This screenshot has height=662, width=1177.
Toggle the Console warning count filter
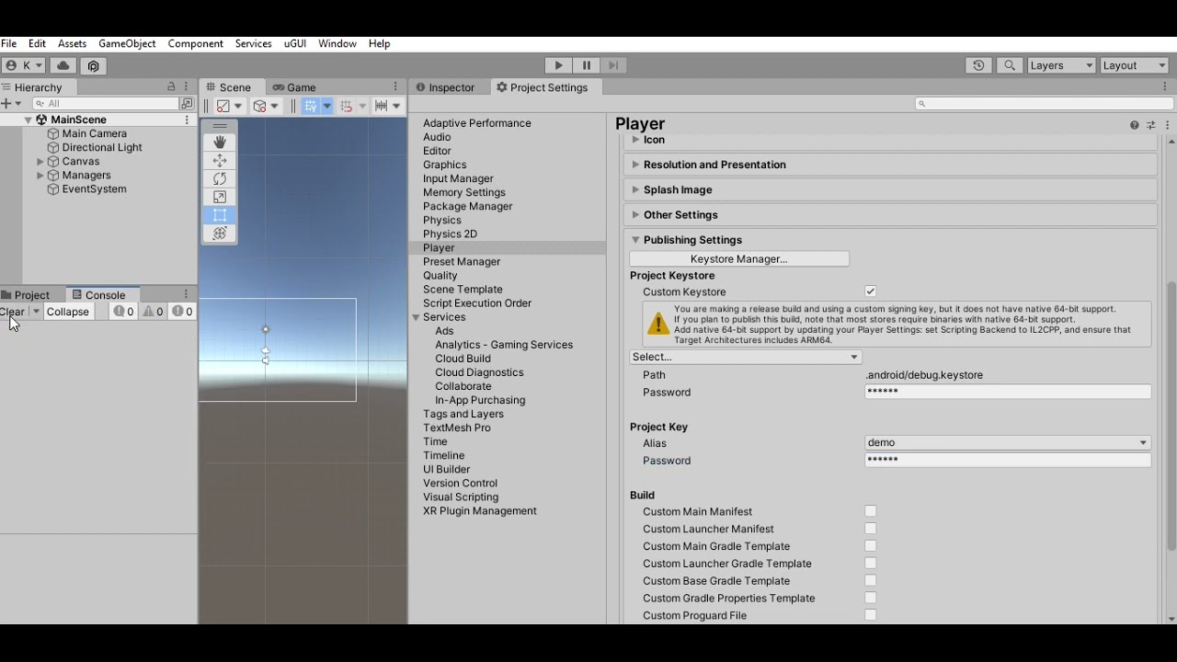pos(154,312)
